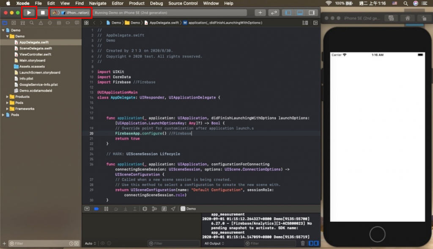The height and width of the screenshot is (249, 433).
Task: Open the Breakpoint navigator icon
Action: [68, 23]
